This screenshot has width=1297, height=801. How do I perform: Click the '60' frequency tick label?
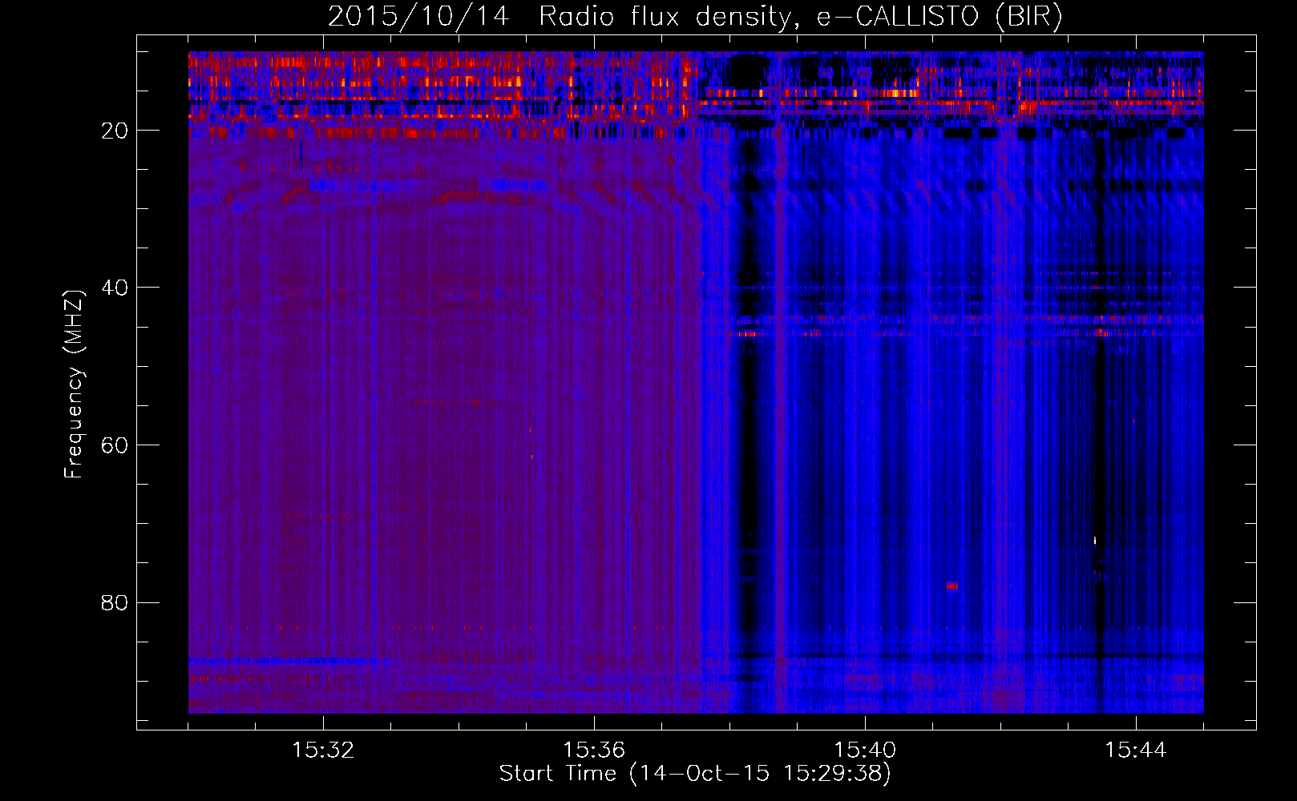coord(115,445)
